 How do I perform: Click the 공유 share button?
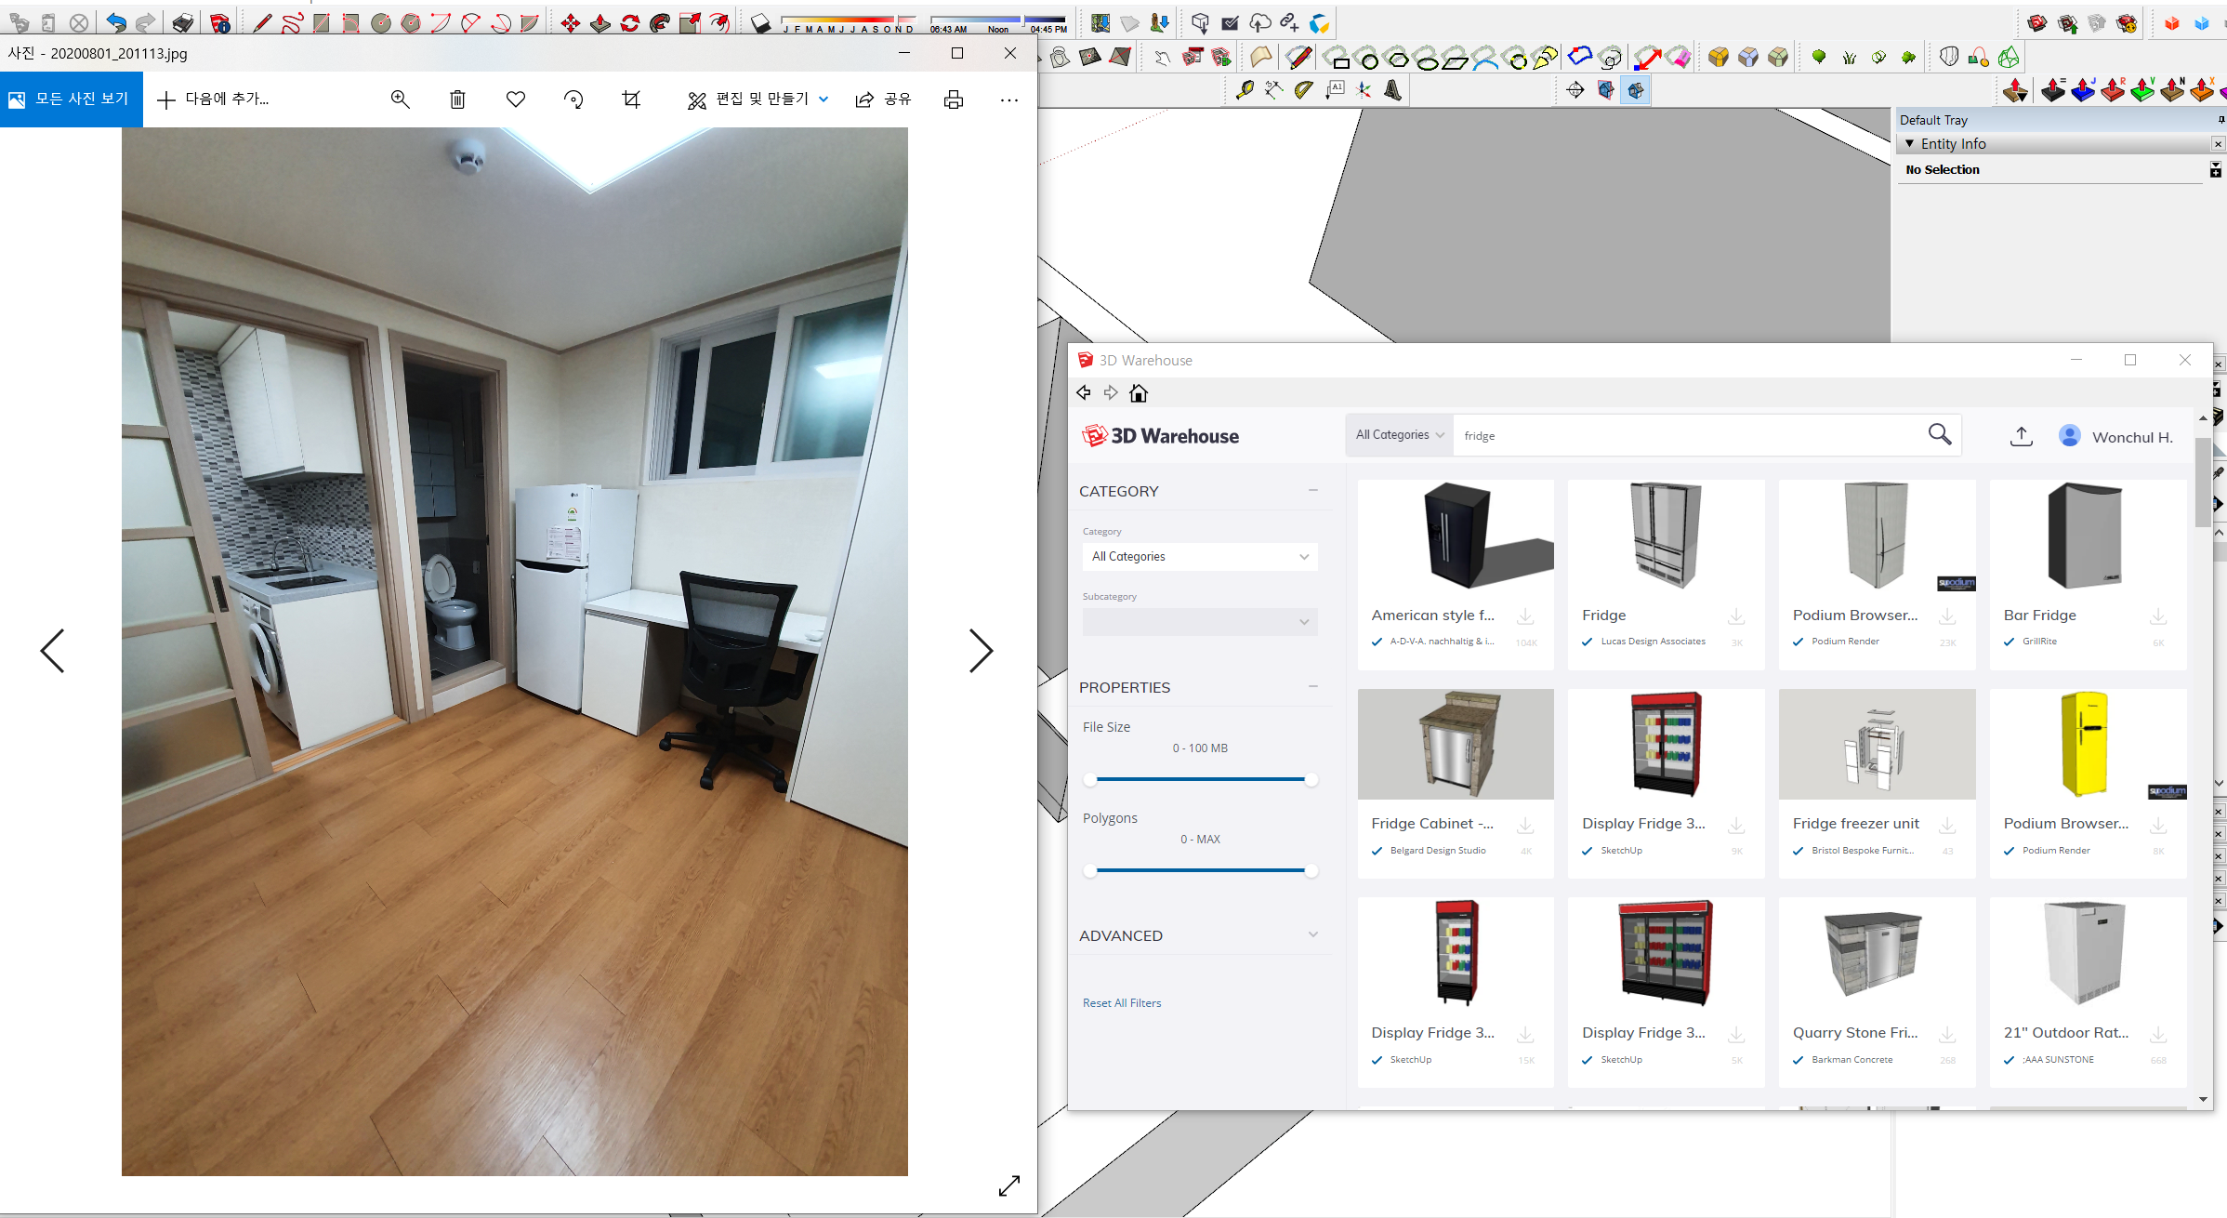(x=883, y=99)
